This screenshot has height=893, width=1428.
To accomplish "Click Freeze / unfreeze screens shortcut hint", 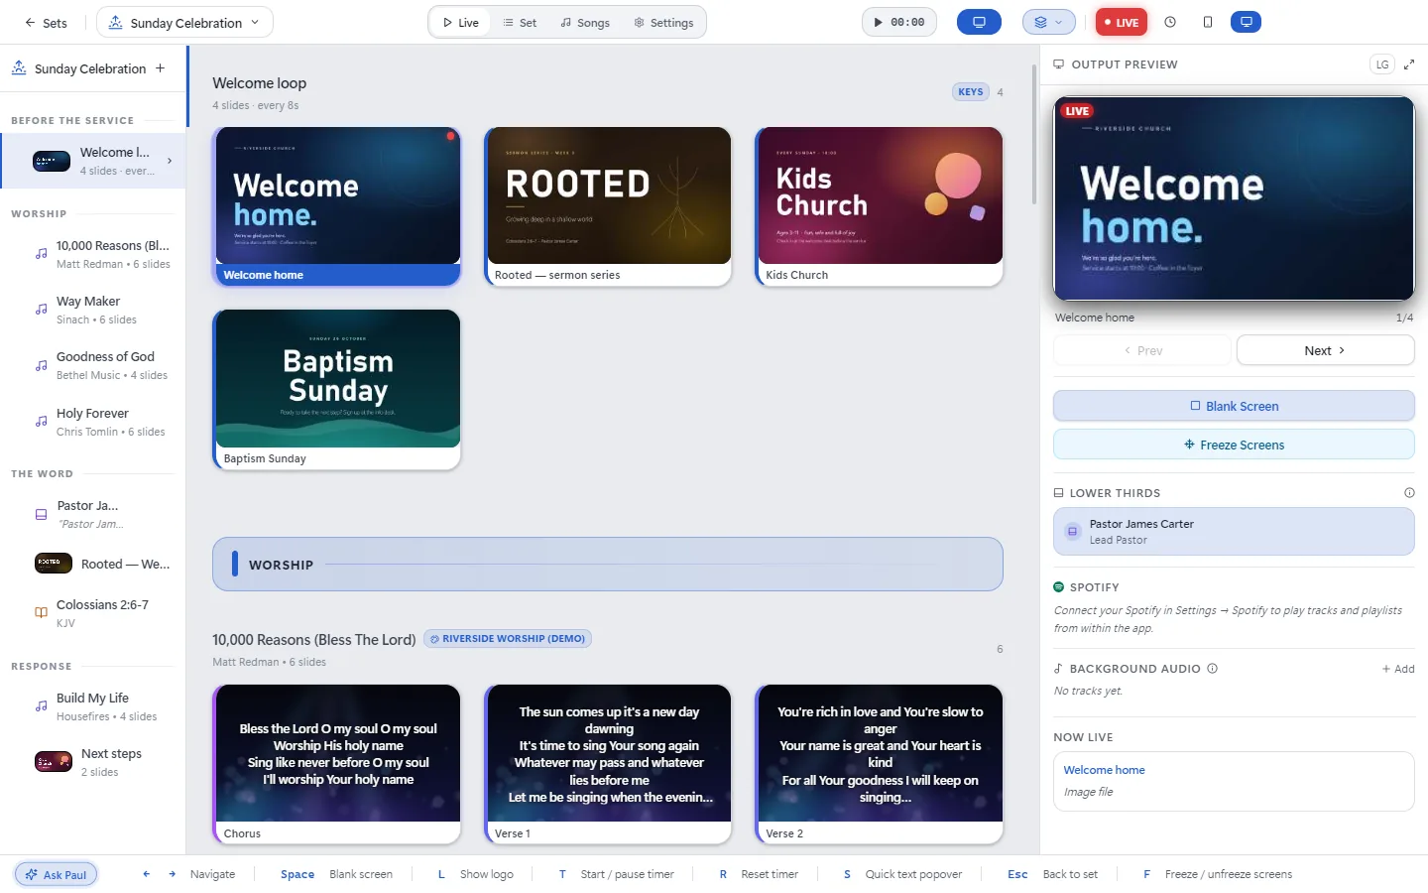I will [1218, 874].
